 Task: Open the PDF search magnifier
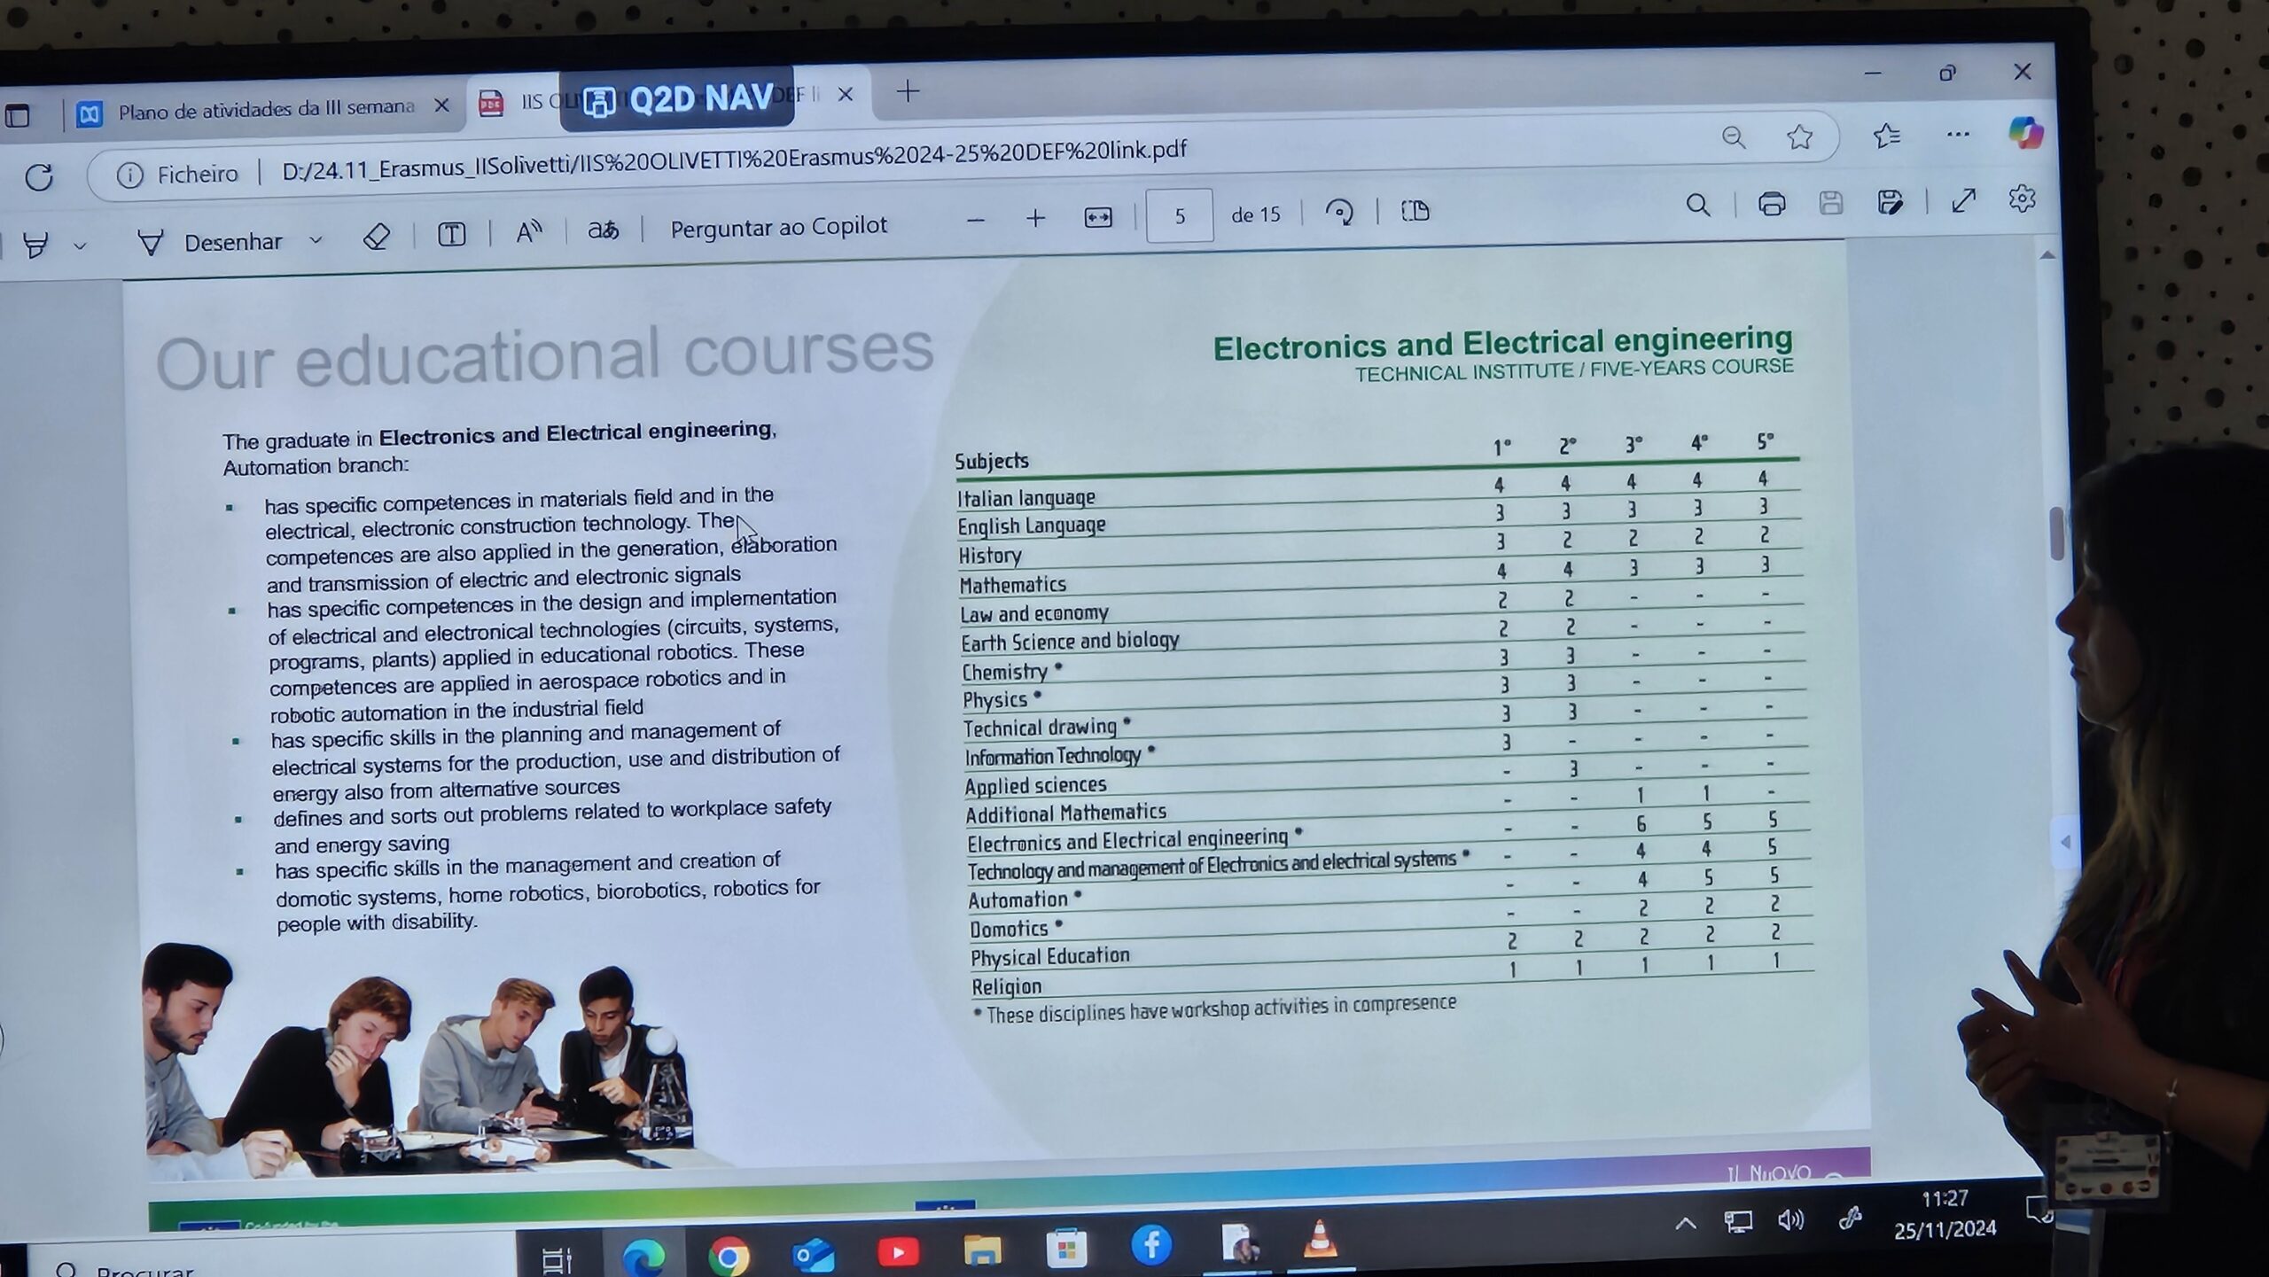pos(1697,206)
